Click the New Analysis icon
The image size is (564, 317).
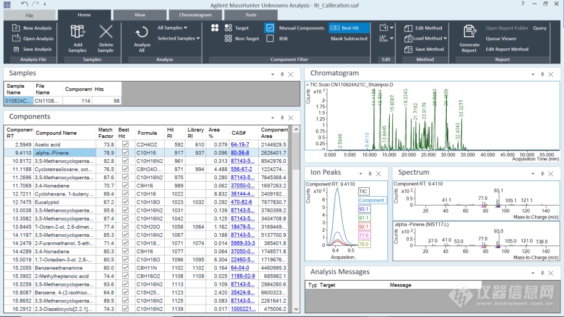pyautogui.click(x=16, y=28)
